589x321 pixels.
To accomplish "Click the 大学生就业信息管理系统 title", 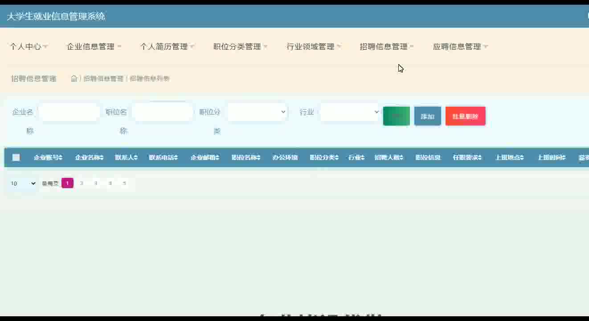I will [x=56, y=16].
